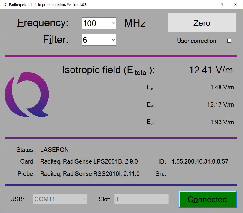243x213 pixels.
Task: Close the probe monitor window
Action: [x=236, y=5]
